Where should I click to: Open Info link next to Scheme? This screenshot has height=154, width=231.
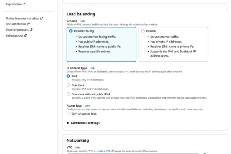click(83, 21)
